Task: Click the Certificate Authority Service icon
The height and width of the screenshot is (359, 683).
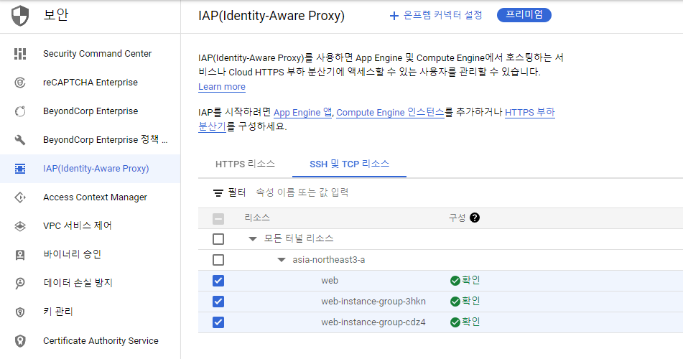Action: (x=20, y=341)
